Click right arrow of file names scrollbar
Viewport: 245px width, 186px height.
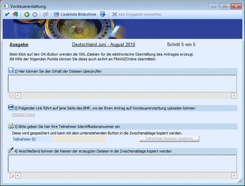[234, 175]
